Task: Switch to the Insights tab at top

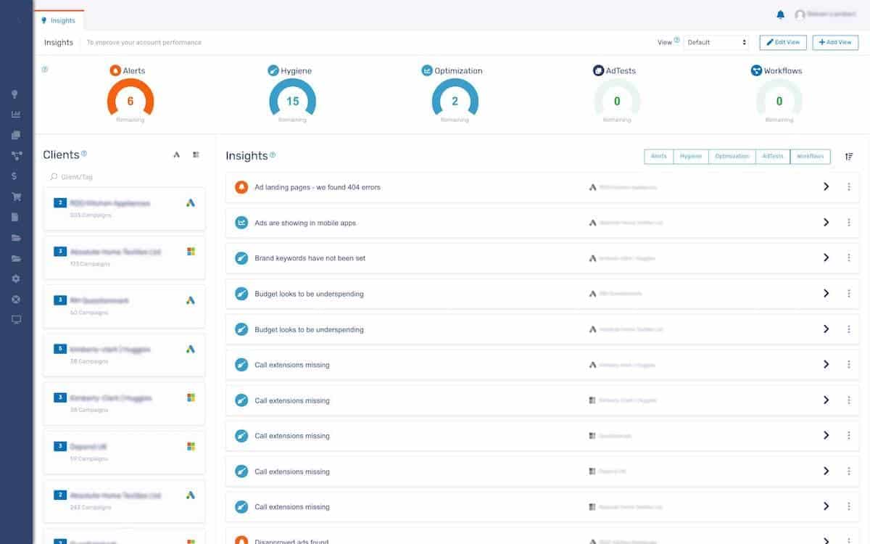Action: pos(59,20)
